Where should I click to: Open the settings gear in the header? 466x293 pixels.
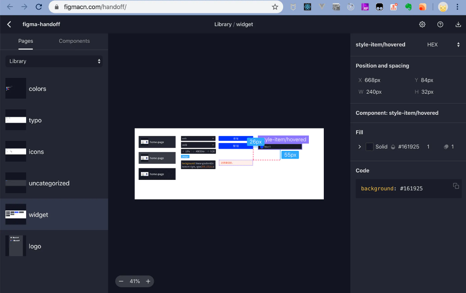pos(422,24)
